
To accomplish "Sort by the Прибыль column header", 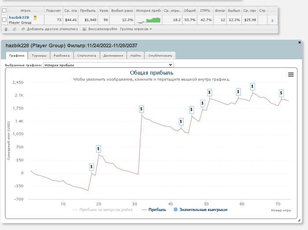I will (88, 11).
